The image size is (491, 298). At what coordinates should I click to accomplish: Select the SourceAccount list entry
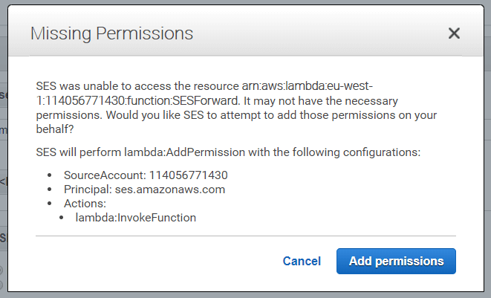[x=146, y=176]
